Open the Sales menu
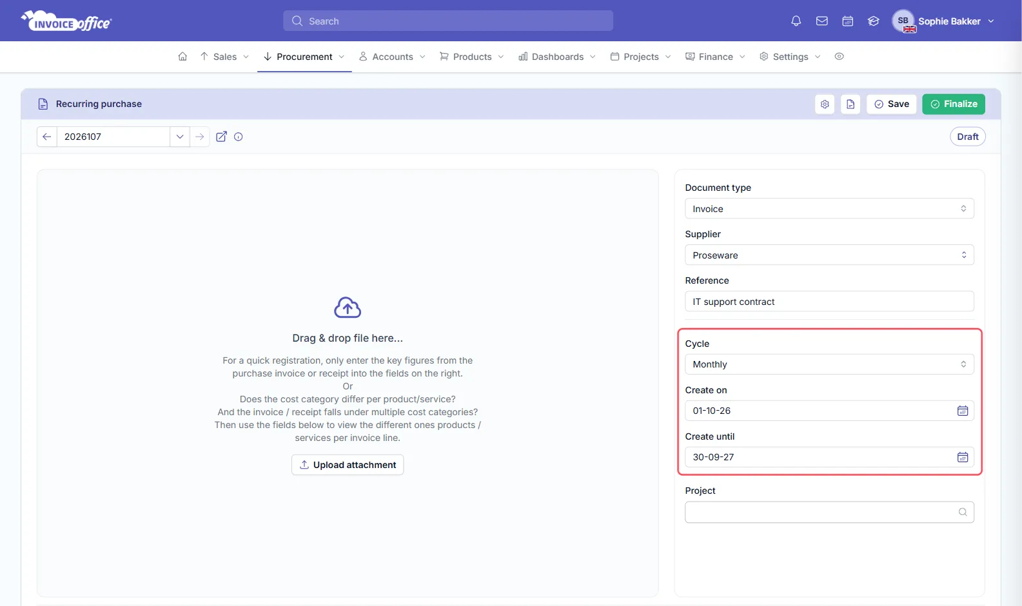Screen dimensions: 1022x606 (224, 57)
